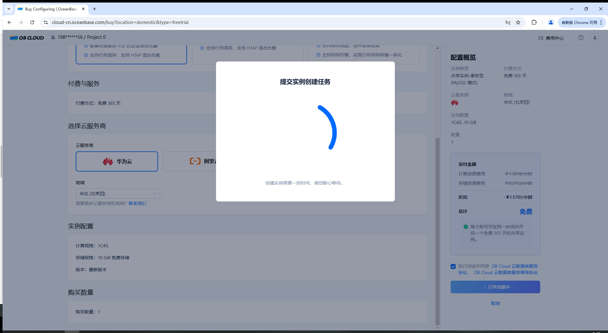Click the 订单创建中 submit button
608x333 pixels.
(x=495, y=287)
